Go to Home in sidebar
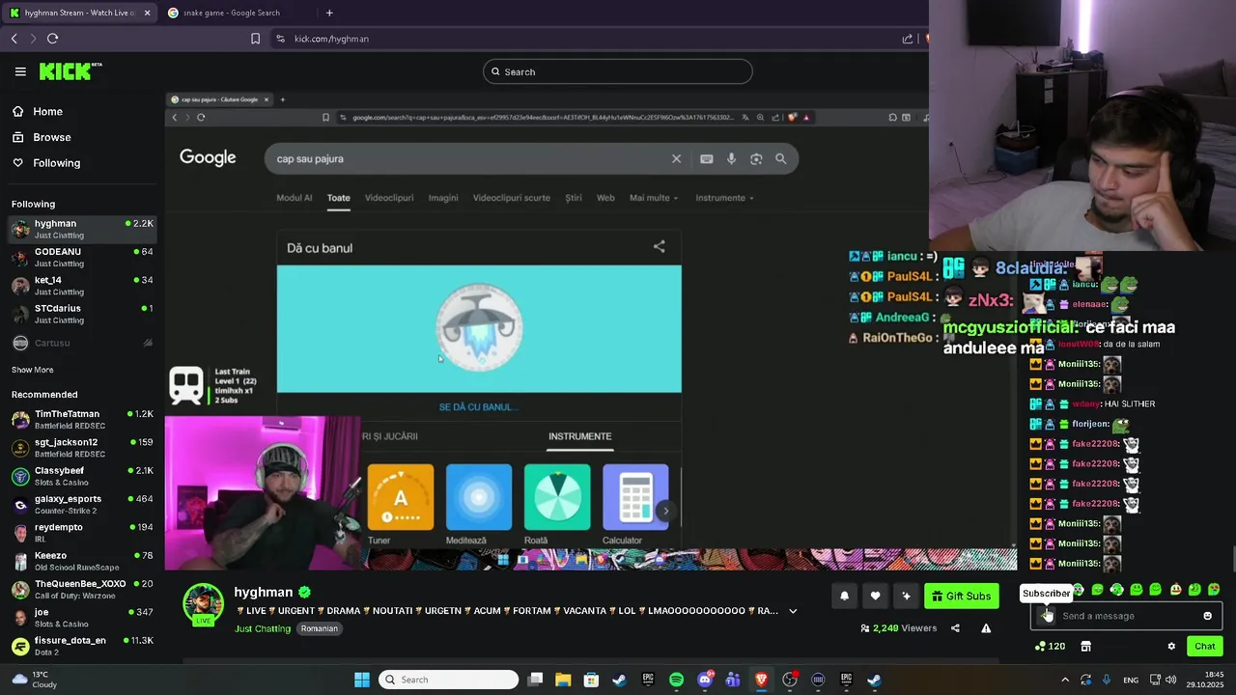The height and width of the screenshot is (695, 1236). [x=48, y=111]
